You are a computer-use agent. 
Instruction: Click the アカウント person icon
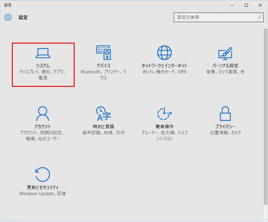coord(43,114)
